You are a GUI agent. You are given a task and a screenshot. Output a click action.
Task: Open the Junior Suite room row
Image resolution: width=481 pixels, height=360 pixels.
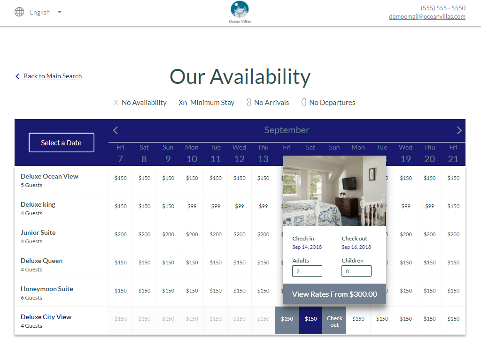(x=62, y=236)
